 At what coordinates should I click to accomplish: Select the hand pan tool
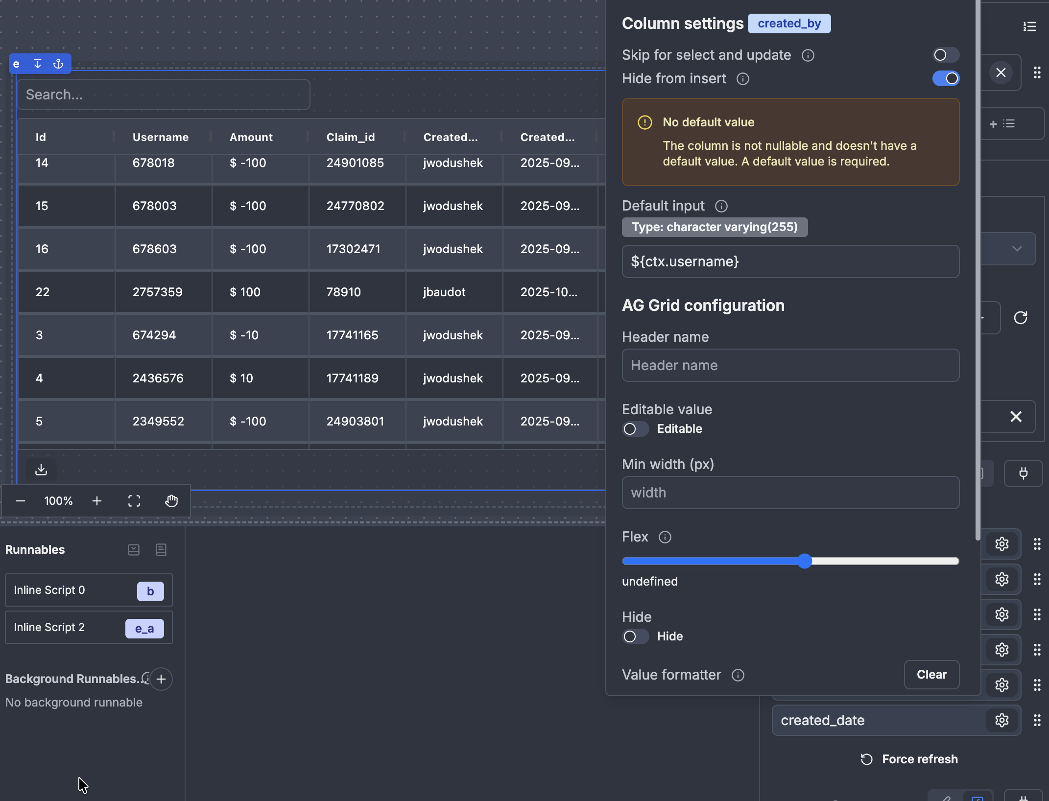click(171, 501)
